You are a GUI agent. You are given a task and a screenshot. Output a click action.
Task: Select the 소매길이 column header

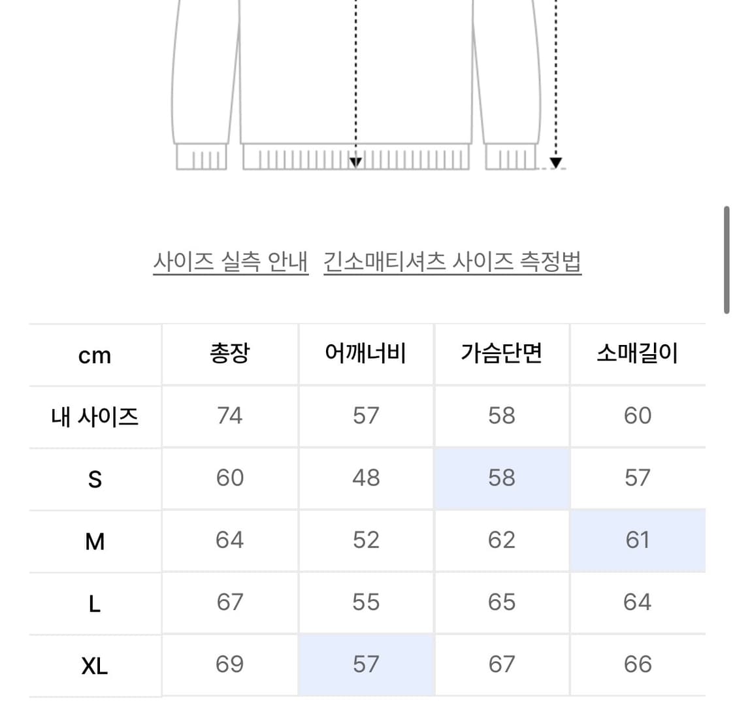[638, 353]
